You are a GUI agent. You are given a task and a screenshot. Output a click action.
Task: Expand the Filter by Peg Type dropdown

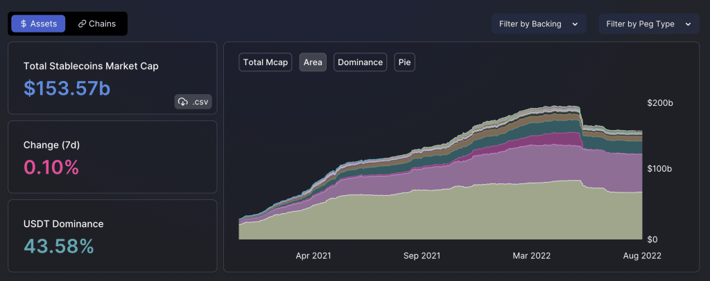click(x=648, y=24)
